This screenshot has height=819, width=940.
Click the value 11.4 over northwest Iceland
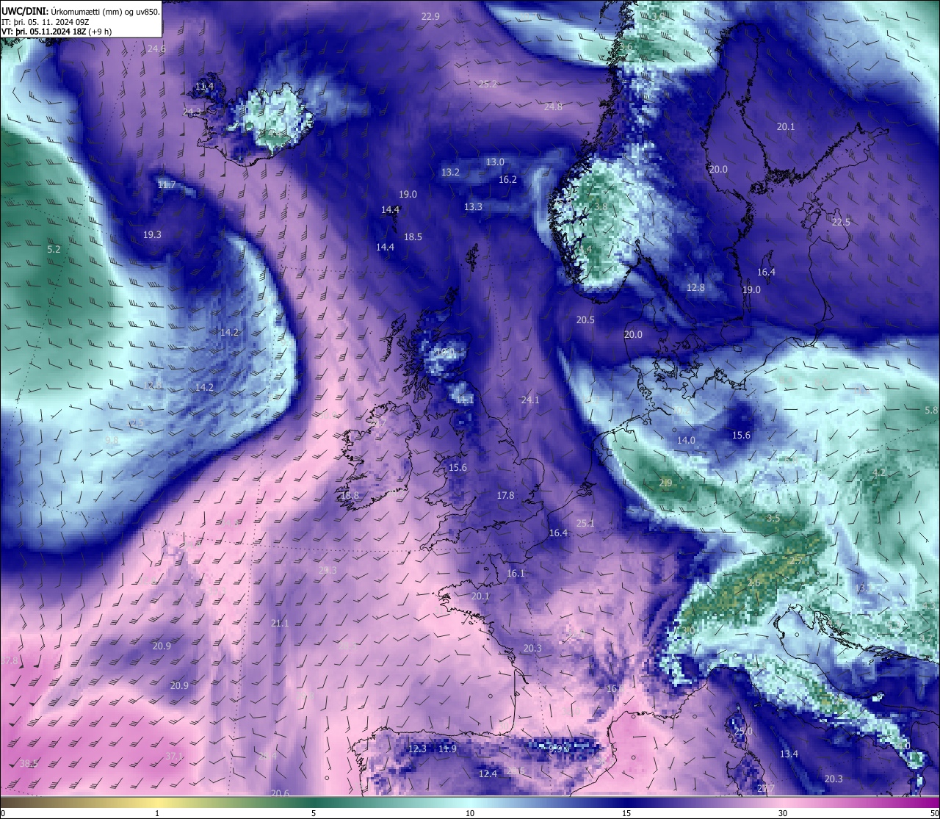(x=204, y=86)
